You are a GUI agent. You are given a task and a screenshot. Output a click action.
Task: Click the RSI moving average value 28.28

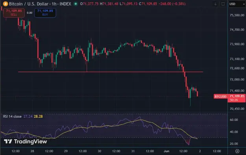[38, 117]
